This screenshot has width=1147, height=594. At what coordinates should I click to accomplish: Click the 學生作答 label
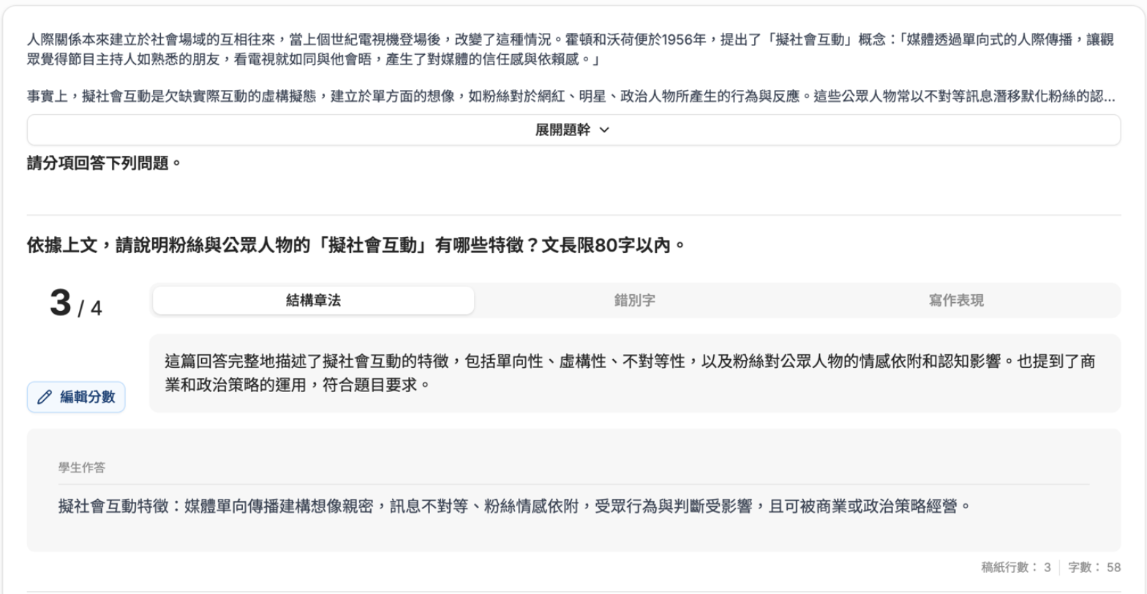click(81, 468)
